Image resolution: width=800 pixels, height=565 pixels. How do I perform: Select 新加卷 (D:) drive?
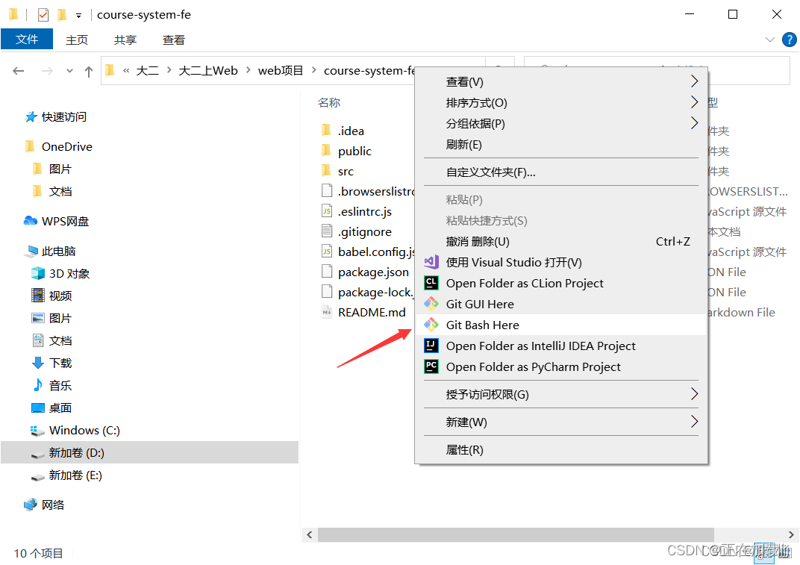point(149,453)
